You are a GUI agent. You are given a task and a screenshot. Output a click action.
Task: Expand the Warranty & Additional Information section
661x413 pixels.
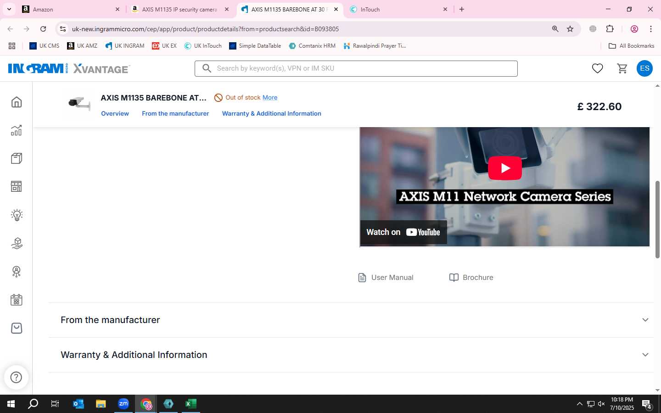(x=351, y=355)
